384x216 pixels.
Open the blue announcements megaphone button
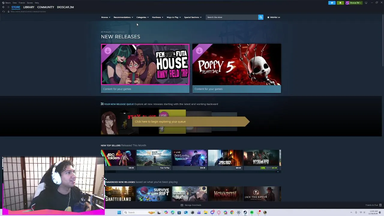pos(332,3)
